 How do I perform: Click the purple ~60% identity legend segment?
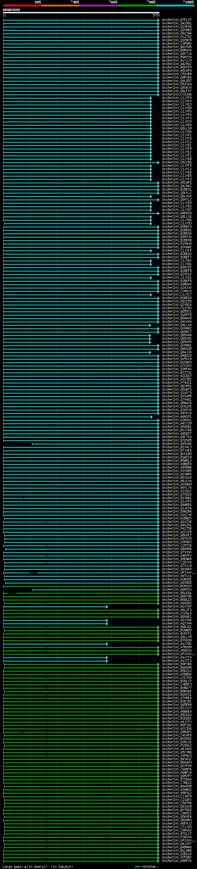pos(98,6)
